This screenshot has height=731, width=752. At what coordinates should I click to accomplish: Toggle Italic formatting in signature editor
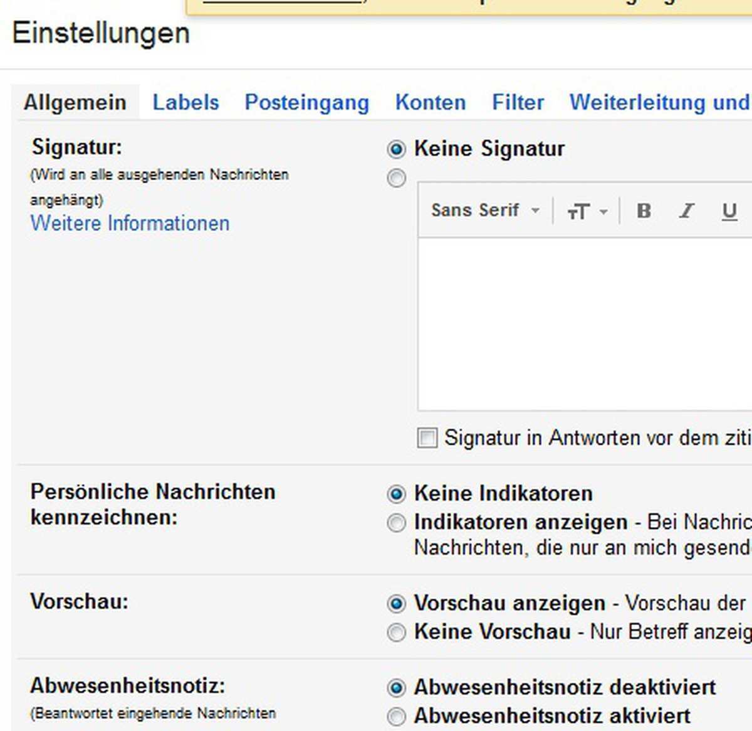pos(687,211)
